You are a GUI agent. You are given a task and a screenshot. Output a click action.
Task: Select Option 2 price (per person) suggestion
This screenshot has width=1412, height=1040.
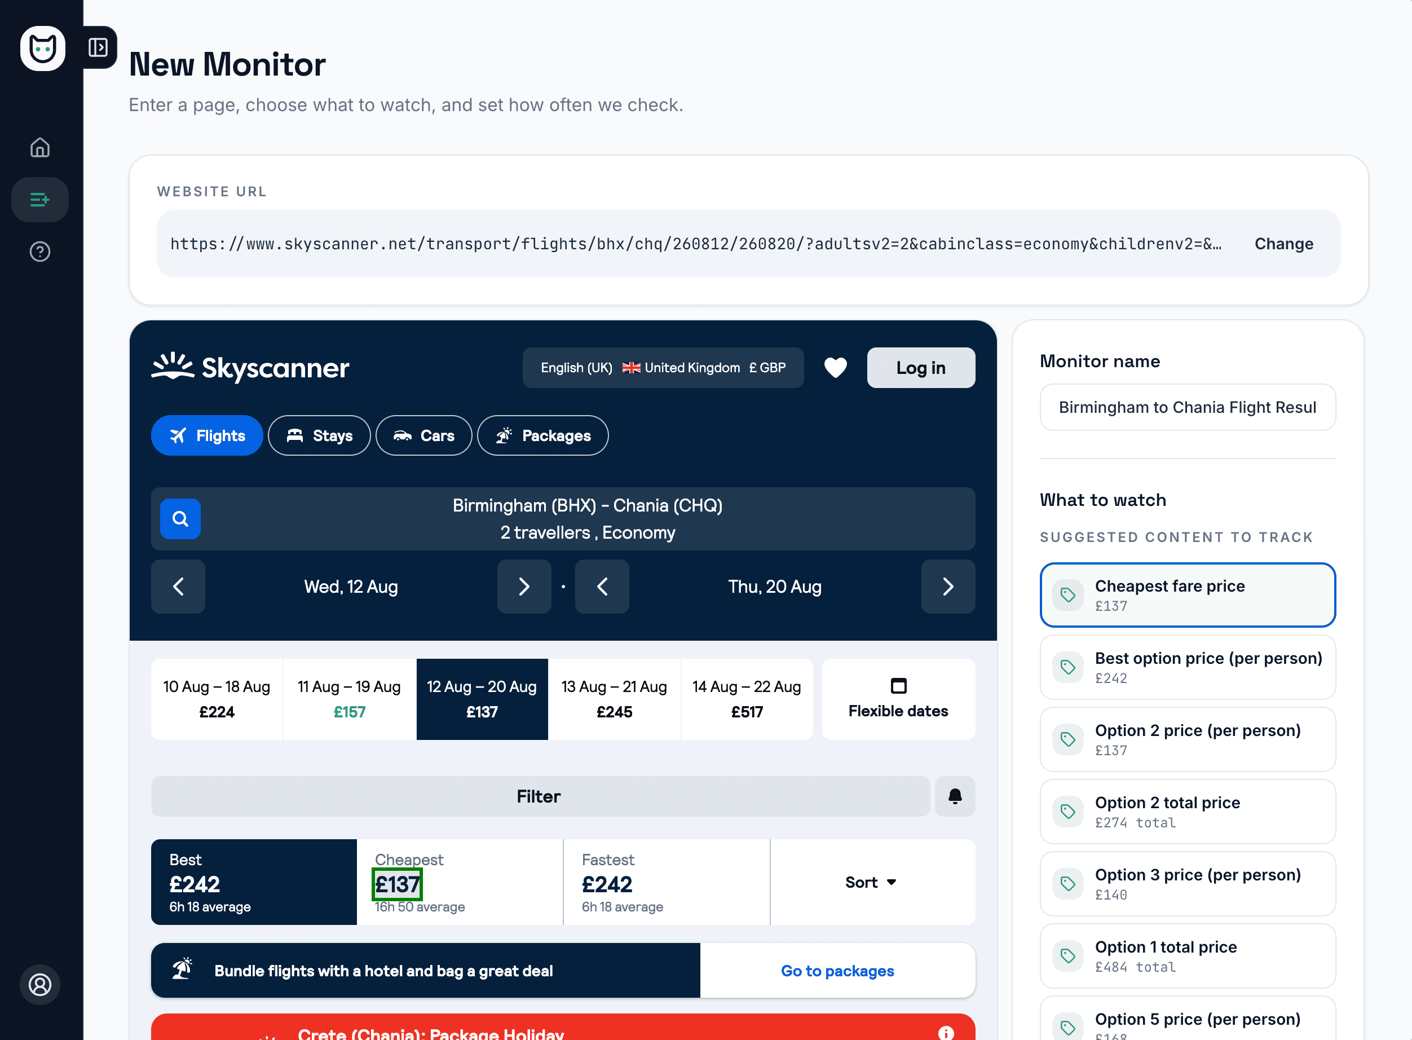[x=1188, y=739]
